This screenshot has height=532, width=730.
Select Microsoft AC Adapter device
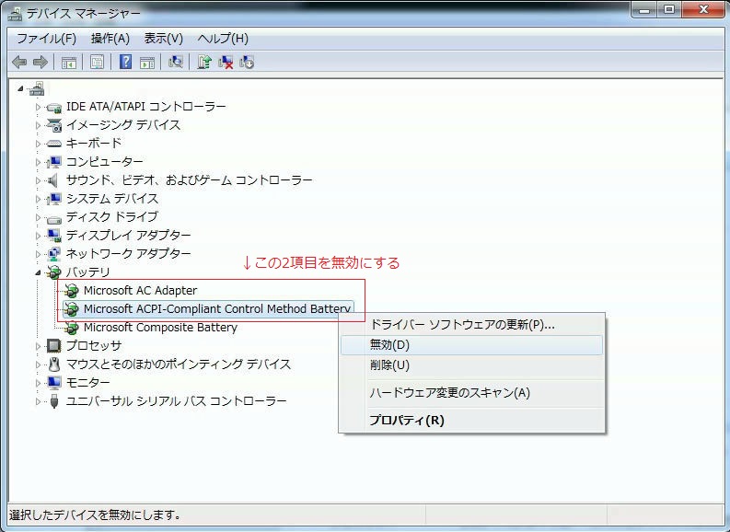pos(140,291)
